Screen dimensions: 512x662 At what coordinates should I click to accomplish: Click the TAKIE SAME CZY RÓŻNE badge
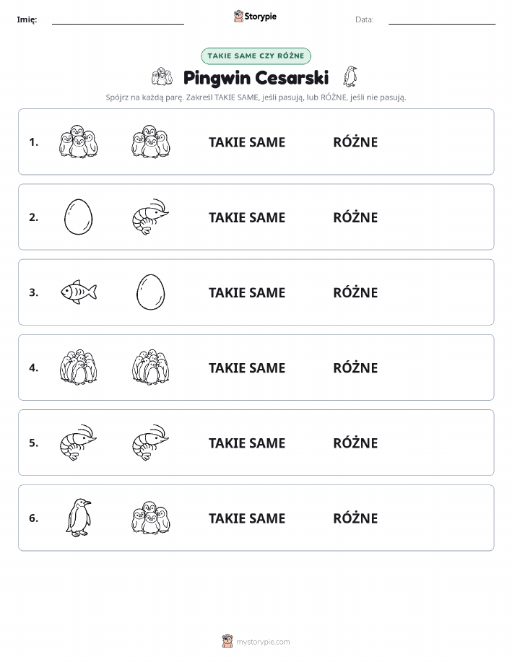point(256,56)
